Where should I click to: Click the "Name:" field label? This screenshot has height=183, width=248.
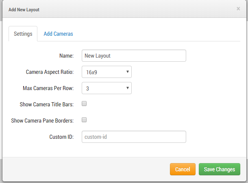[66, 56]
